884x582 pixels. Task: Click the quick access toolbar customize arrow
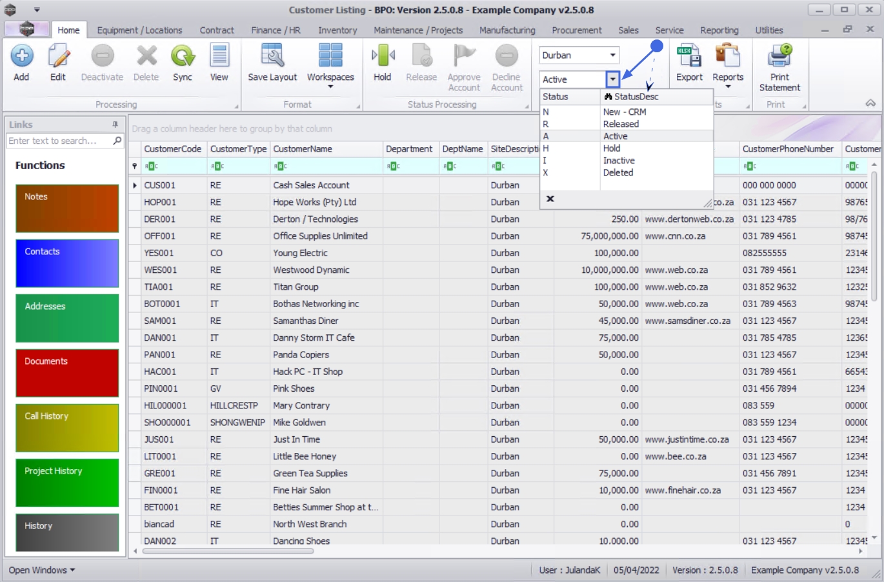click(x=37, y=10)
